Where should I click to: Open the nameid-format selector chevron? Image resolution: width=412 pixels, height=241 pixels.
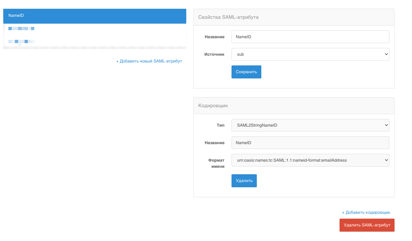[386, 160]
